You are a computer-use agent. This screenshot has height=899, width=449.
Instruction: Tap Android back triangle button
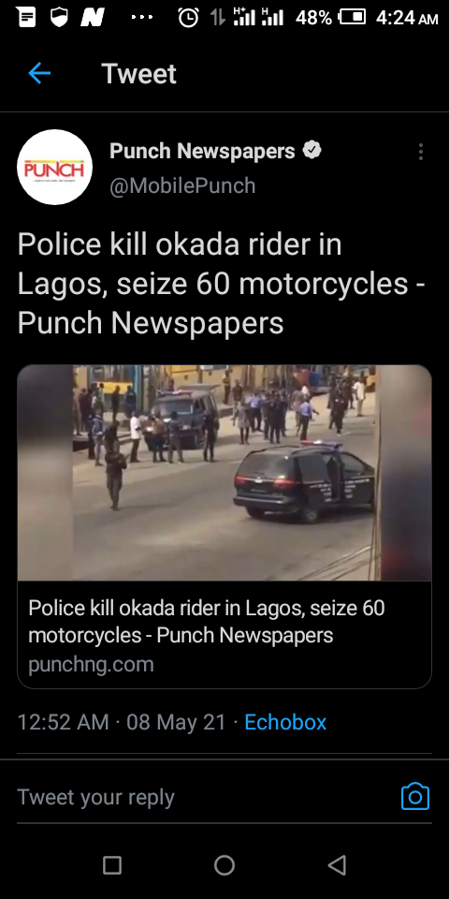pos(337,864)
